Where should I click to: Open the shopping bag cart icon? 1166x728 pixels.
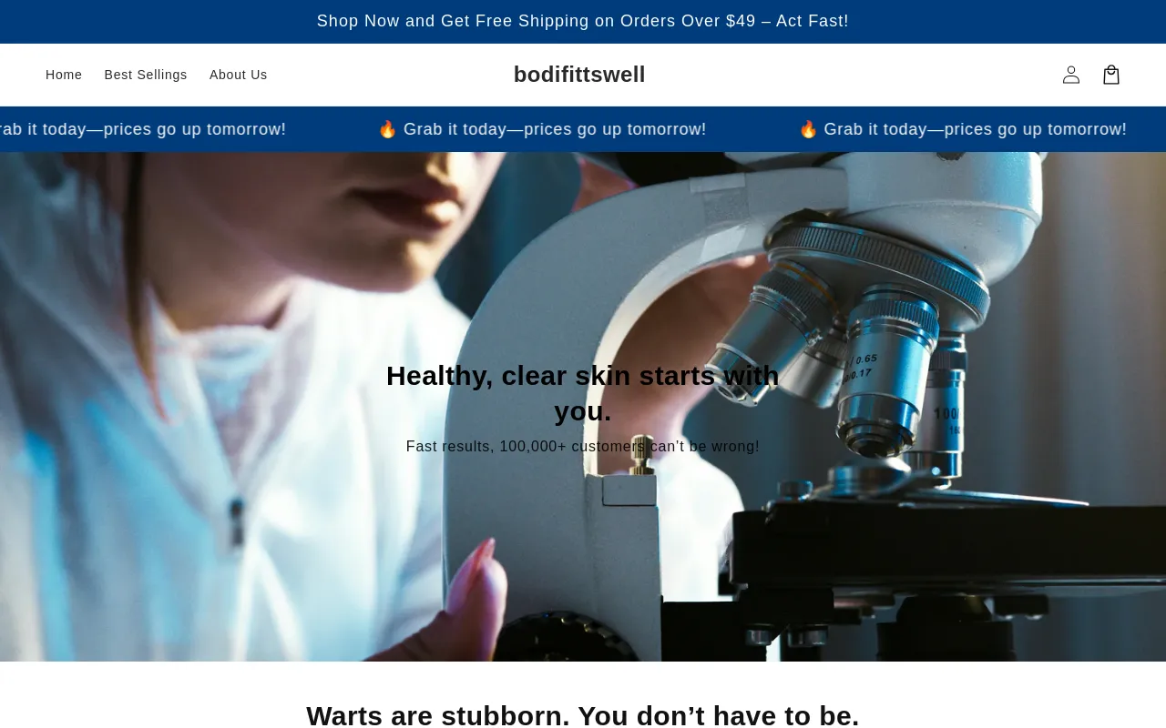(1111, 75)
